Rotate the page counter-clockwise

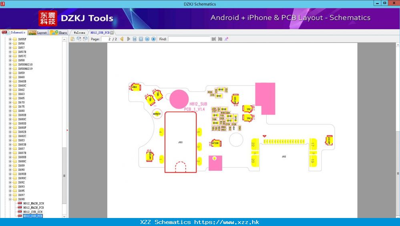[85, 39]
